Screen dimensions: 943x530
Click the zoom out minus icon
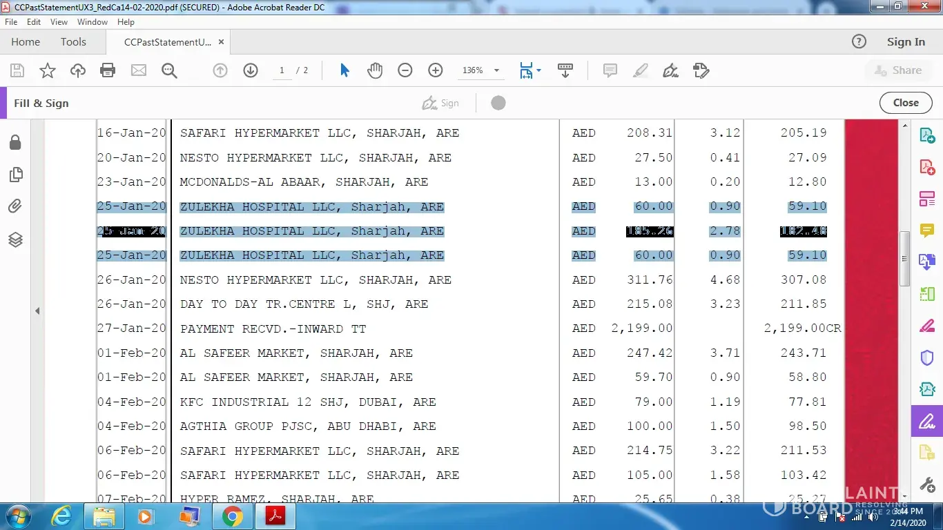tap(405, 70)
